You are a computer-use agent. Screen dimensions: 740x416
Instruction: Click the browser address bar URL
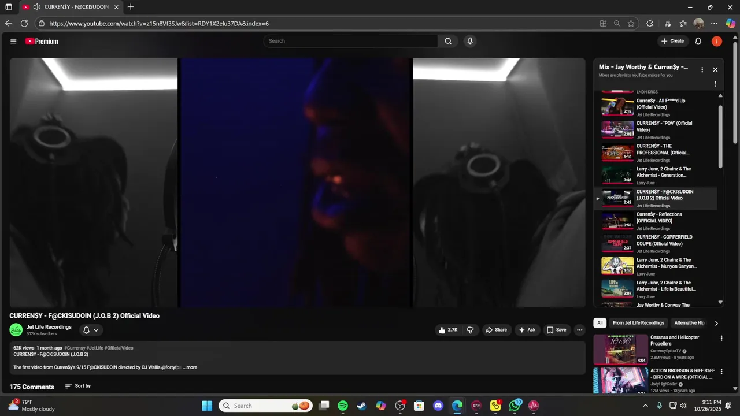click(x=159, y=24)
